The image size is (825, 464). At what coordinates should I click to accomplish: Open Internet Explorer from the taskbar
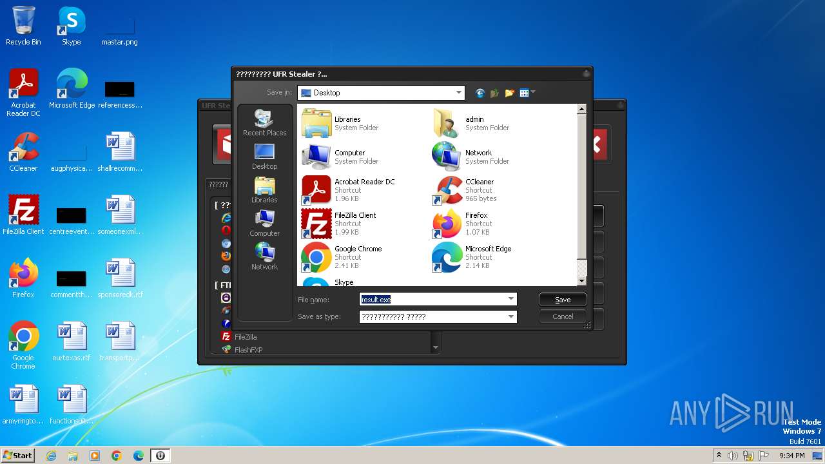(x=51, y=456)
